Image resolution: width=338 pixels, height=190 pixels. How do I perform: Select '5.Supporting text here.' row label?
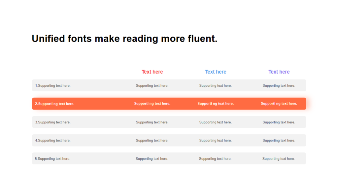pyautogui.click(x=52, y=159)
